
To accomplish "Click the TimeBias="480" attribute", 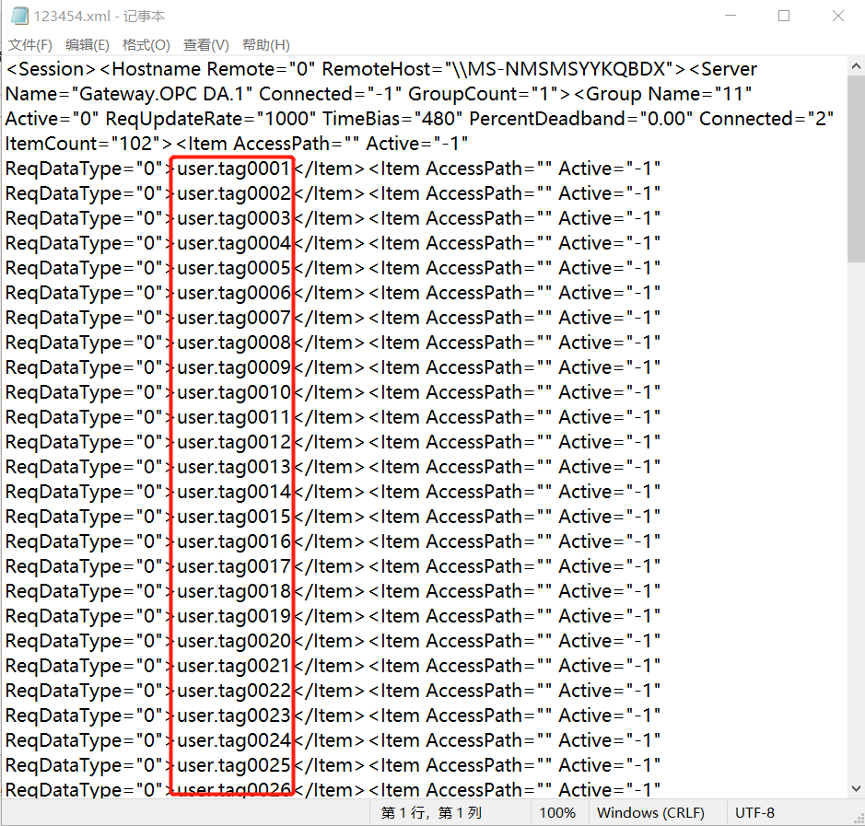I will point(392,119).
